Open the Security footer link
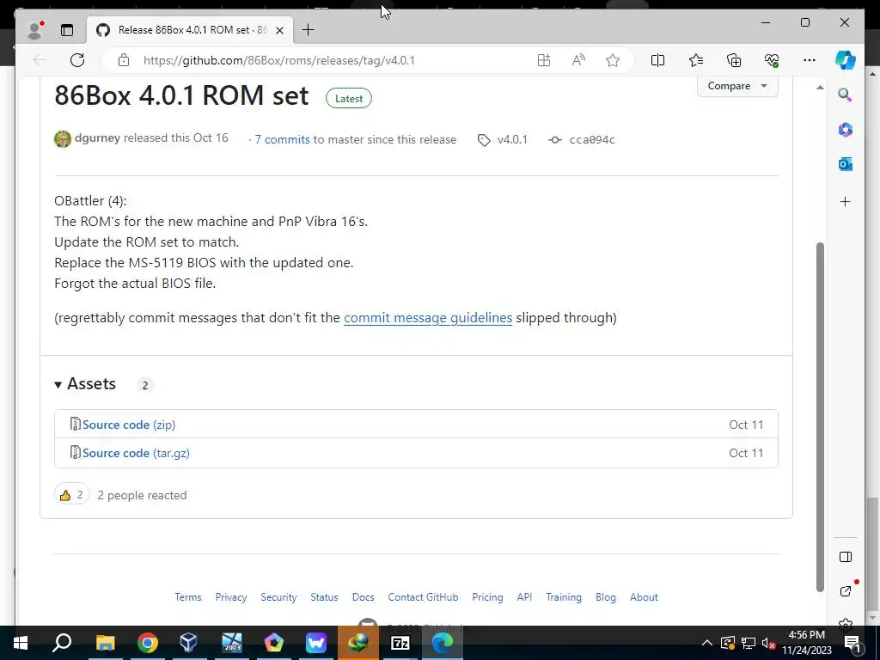Viewport: 880px width, 660px height. [x=278, y=597]
